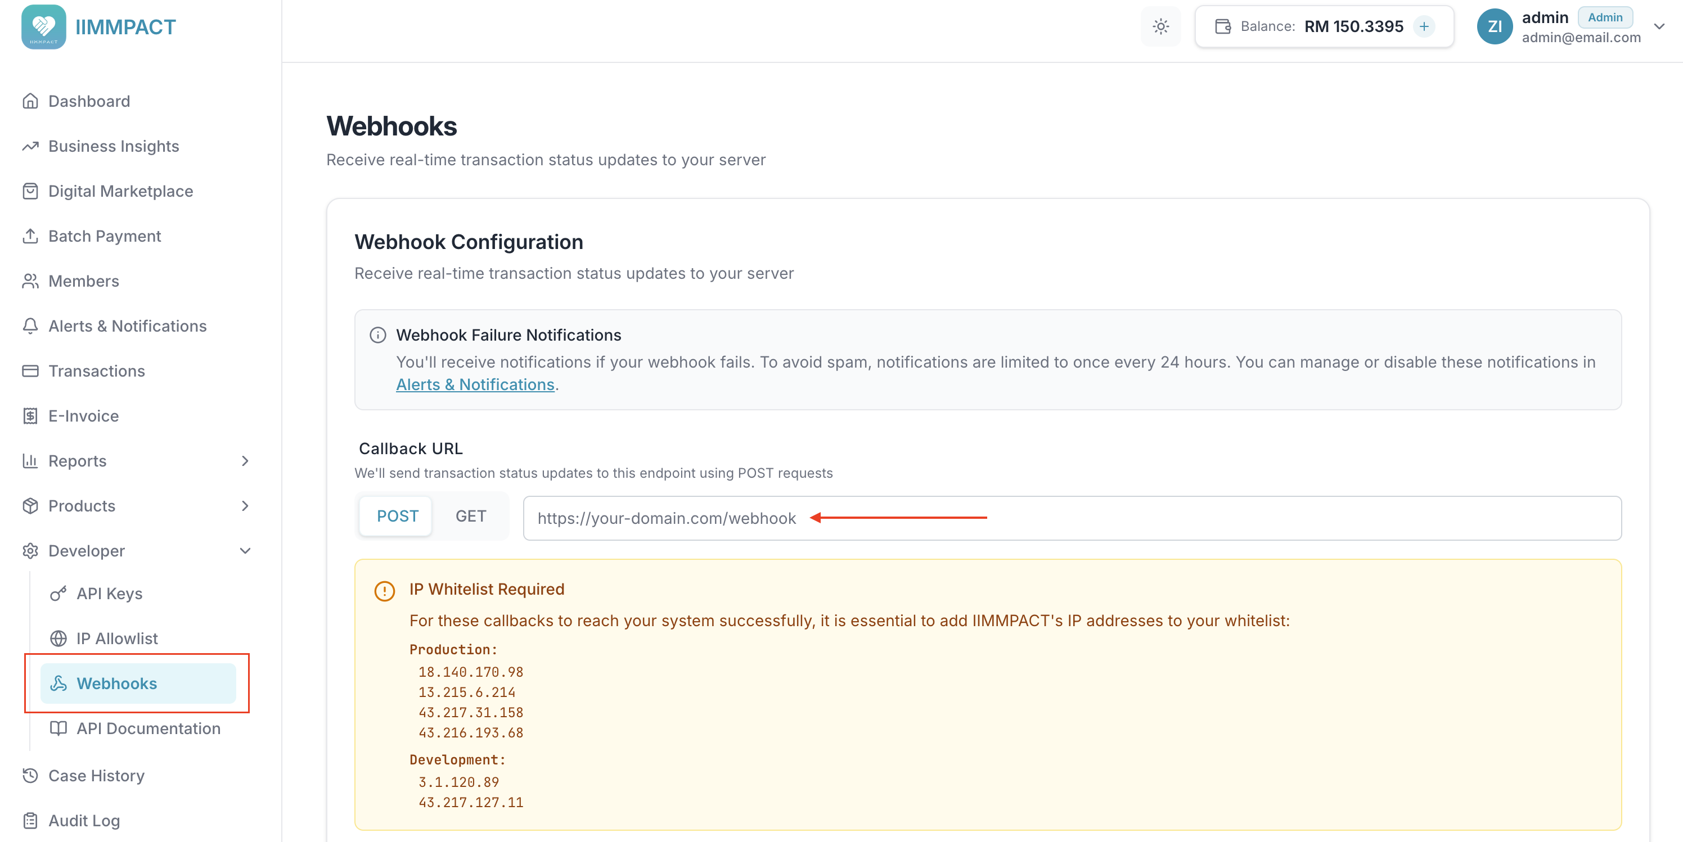
Task: Expand the Reports submenu
Action: coord(246,461)
